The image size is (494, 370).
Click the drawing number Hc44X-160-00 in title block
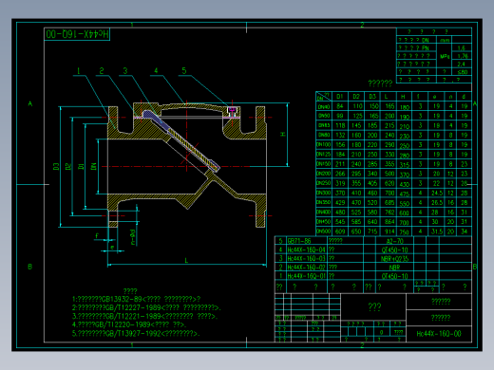439,334
